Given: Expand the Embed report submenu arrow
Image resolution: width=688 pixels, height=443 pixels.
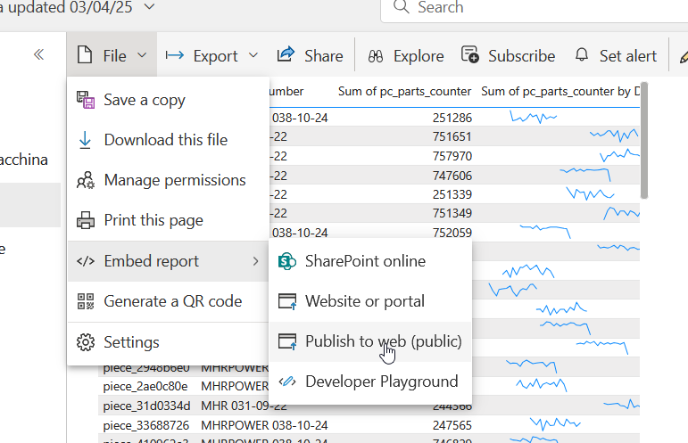Looking at the screenshot, I should pyautogui.click(x=256, y=261).
